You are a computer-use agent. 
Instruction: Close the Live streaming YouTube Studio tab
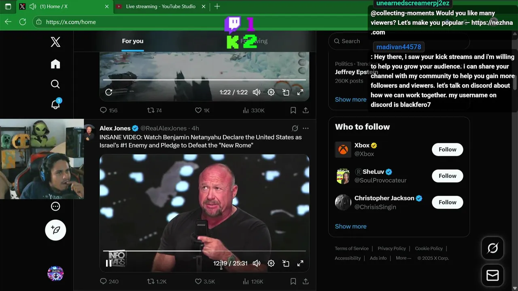tap(204, 6)
